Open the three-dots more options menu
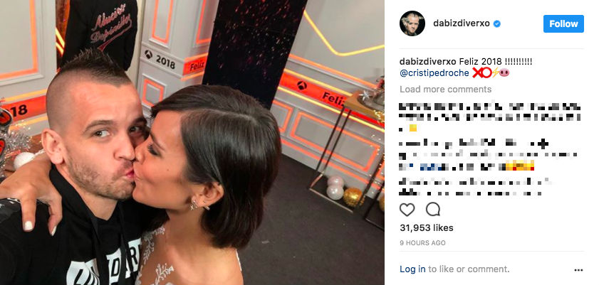 [578, 270]
